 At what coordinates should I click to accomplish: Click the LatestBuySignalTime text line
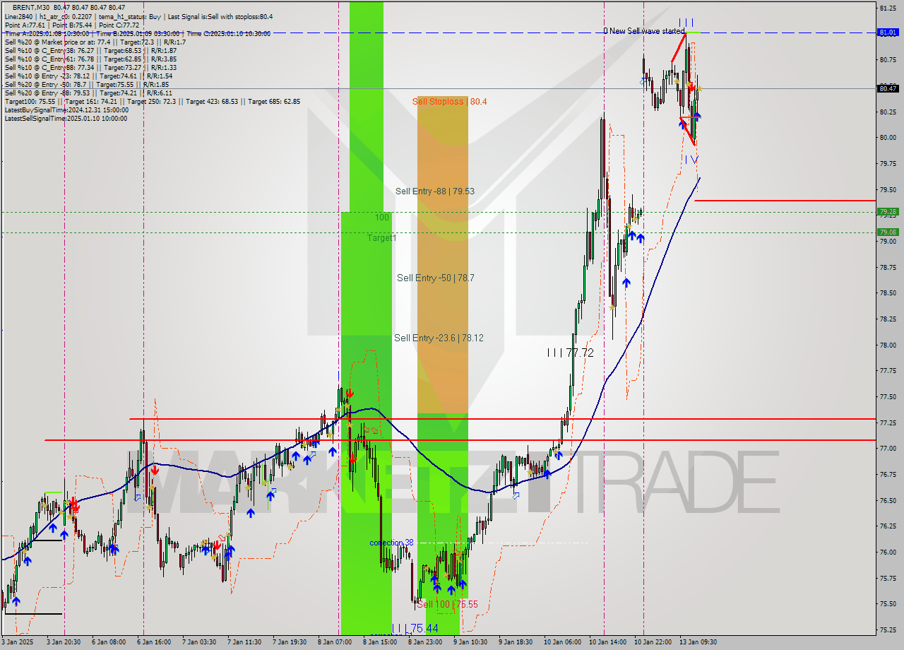(x=66, y=110)
